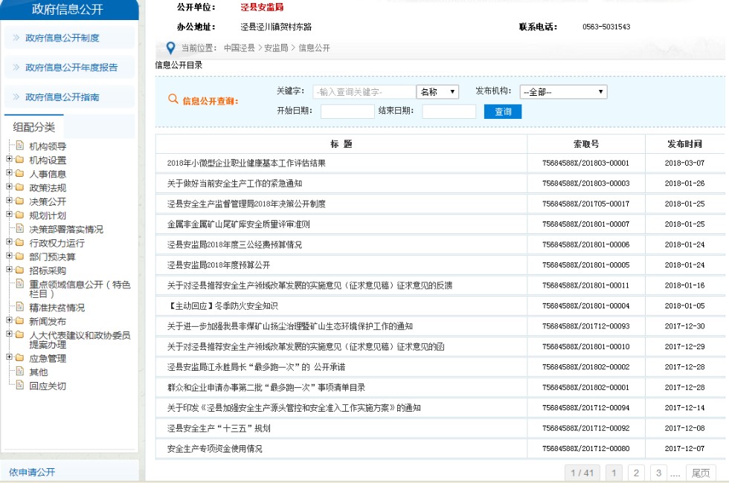This screenshot has height=483, width=729.
Task: Open 泾县安监局2018年度三公经费预算情况 entry
Action: [234, 244]
